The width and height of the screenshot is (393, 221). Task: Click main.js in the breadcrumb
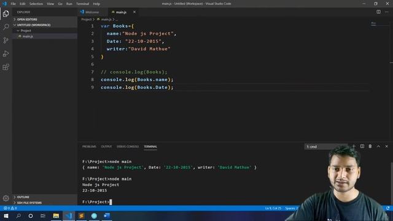coord(106,19)
